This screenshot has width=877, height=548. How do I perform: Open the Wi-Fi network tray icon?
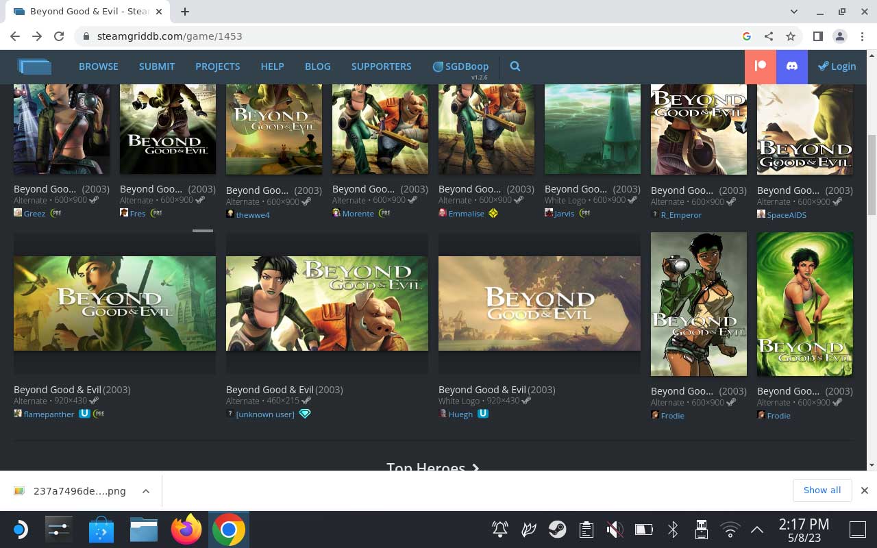pos(730,530)
